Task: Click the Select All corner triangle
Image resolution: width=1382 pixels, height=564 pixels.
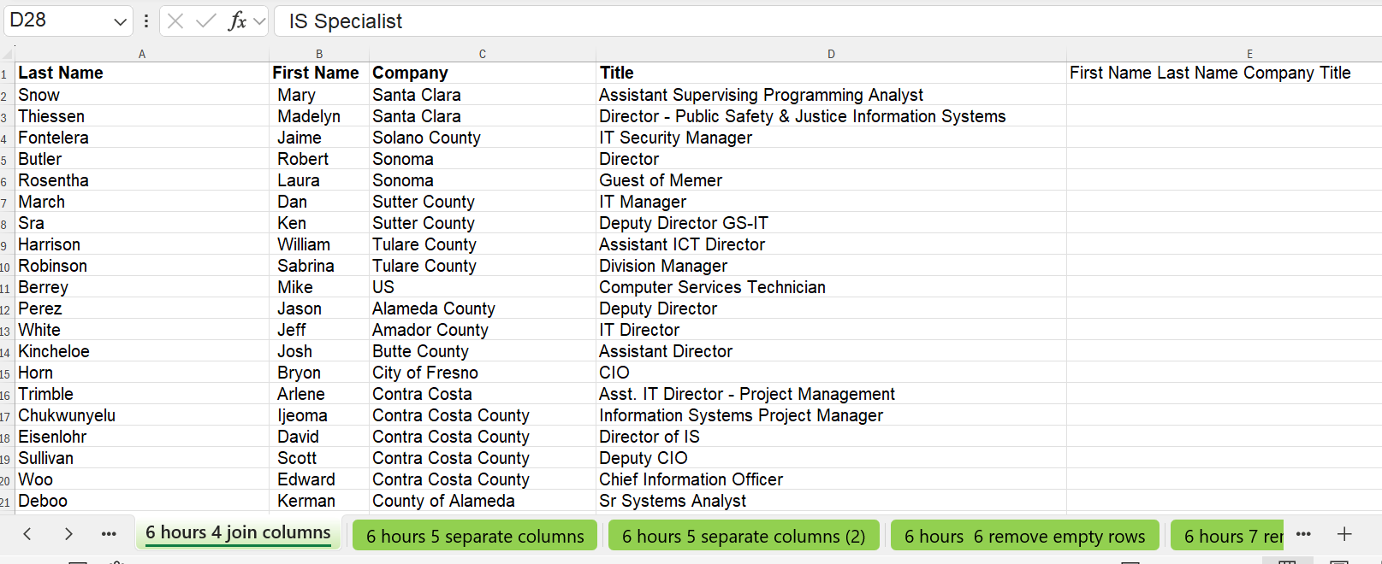Action: [8, 54]
